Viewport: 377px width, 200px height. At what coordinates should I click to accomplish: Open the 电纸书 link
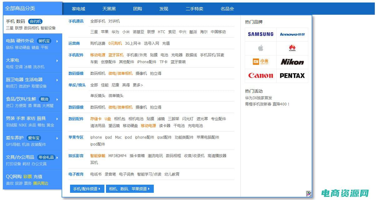tap(96, 174)
